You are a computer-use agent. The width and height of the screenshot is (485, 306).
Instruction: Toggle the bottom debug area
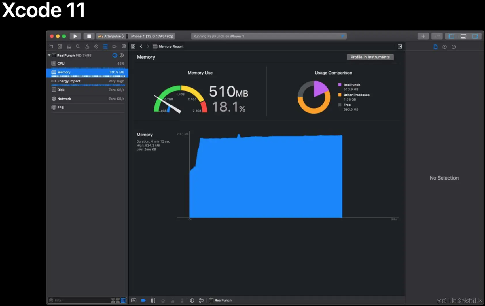[463, 36]
